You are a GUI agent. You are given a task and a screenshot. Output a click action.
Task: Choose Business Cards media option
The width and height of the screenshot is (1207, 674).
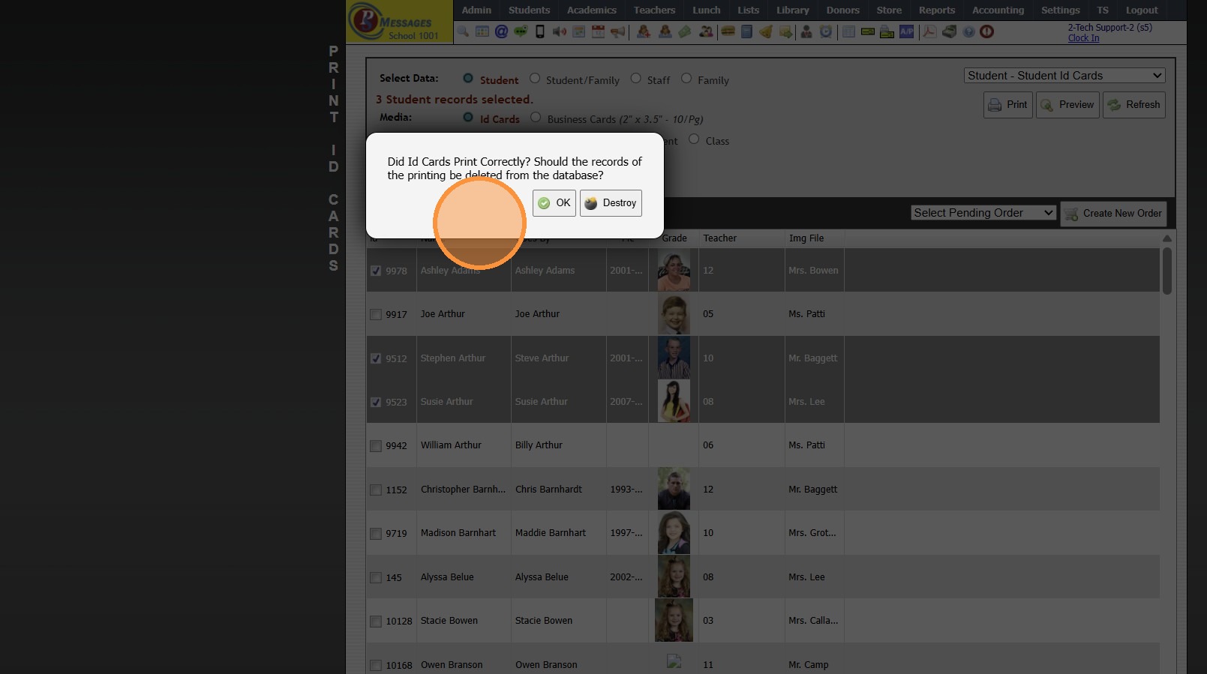536,117
